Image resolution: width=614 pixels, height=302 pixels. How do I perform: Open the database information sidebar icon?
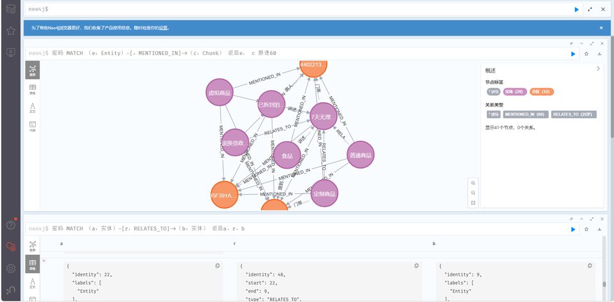click(x=11, y=9)
